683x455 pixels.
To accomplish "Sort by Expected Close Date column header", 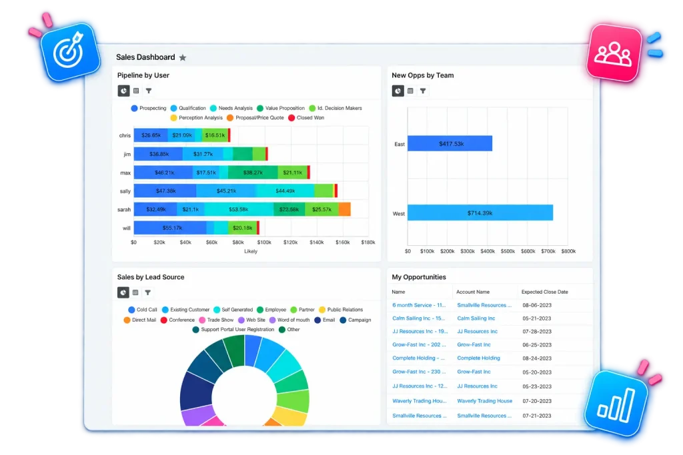I will [545, 292].
